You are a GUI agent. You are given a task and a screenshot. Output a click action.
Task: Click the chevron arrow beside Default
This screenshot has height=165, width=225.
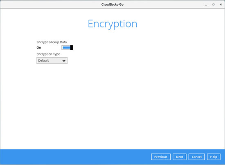click(x=64, y=61)
